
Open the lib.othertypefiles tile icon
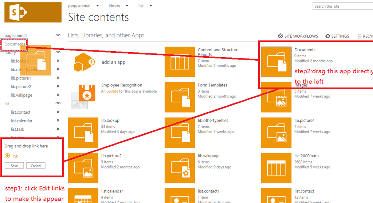tap(180, 133)
